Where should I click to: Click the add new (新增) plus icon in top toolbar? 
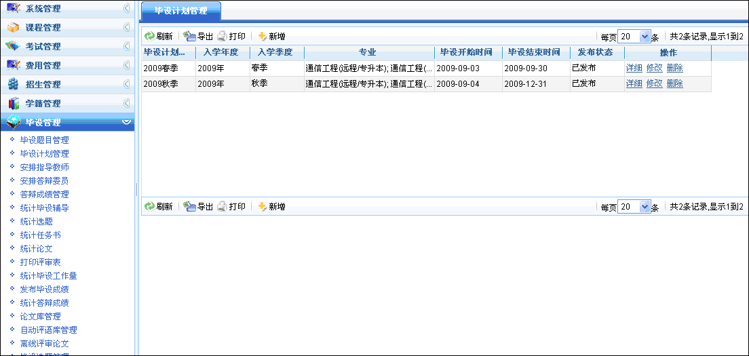[263, 37]
